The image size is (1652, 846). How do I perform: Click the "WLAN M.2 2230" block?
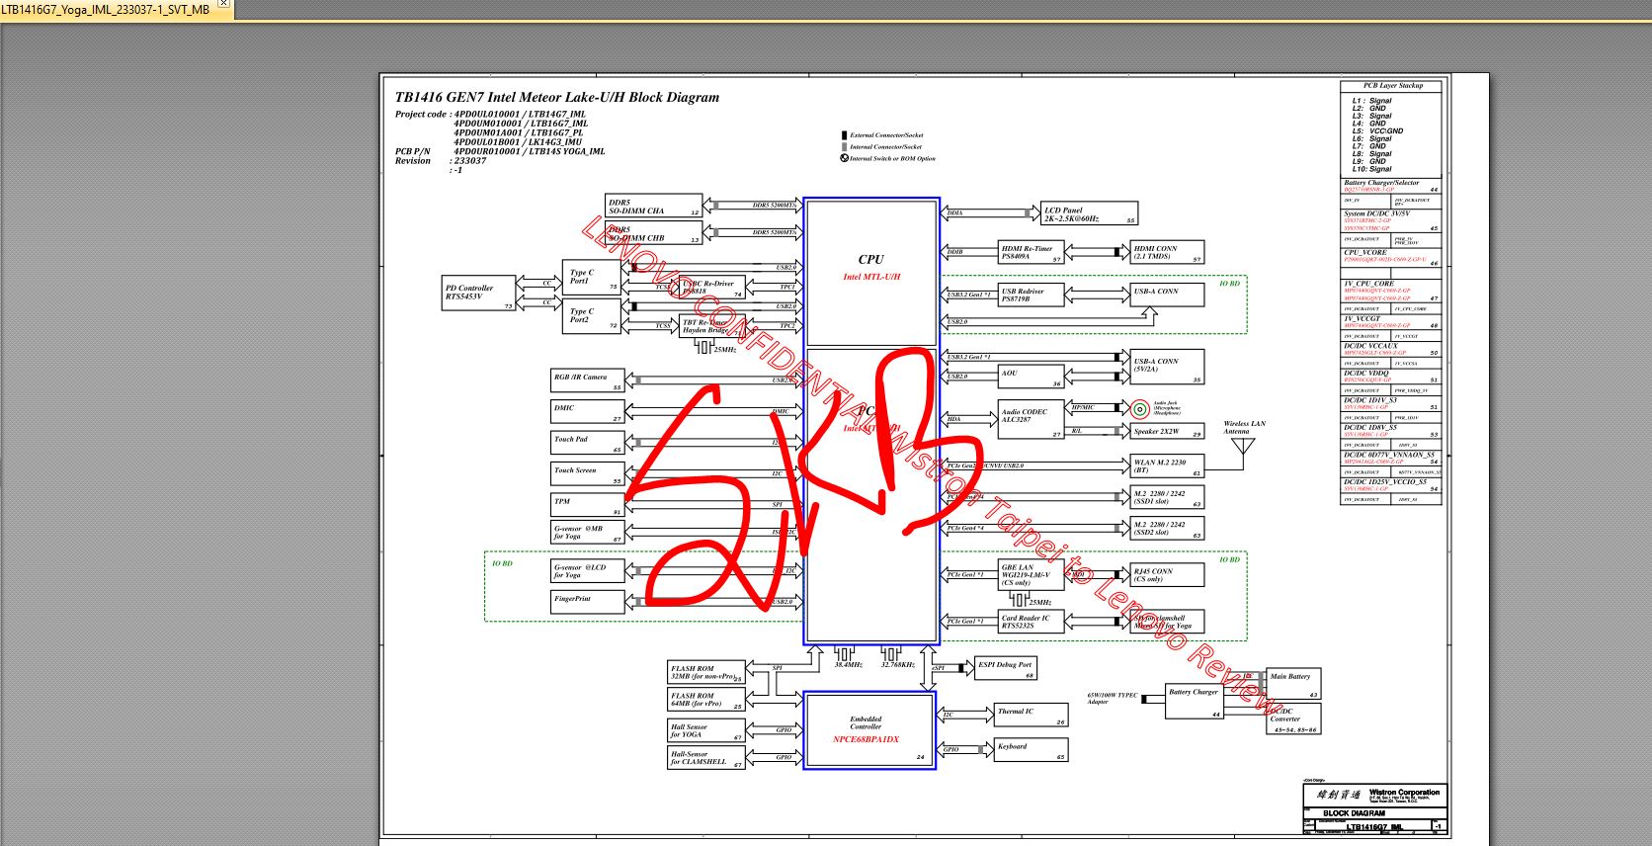[x=1168, y=466]
